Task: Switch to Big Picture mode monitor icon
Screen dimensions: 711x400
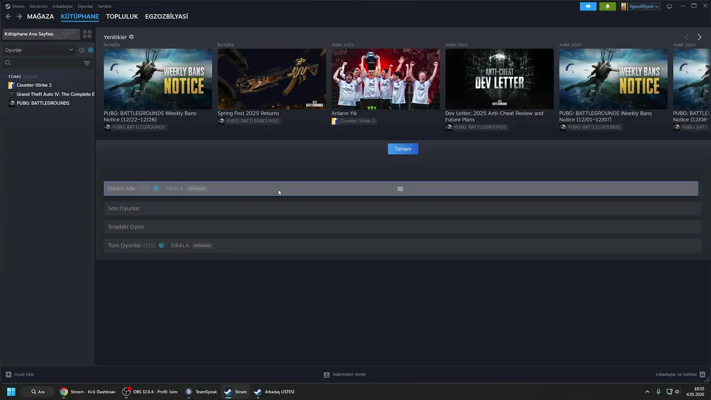Action: coord(669,7)
